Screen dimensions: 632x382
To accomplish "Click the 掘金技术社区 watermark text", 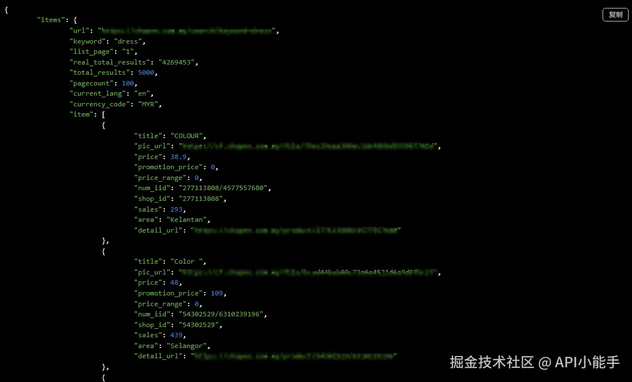I will (x=492, y=362).
